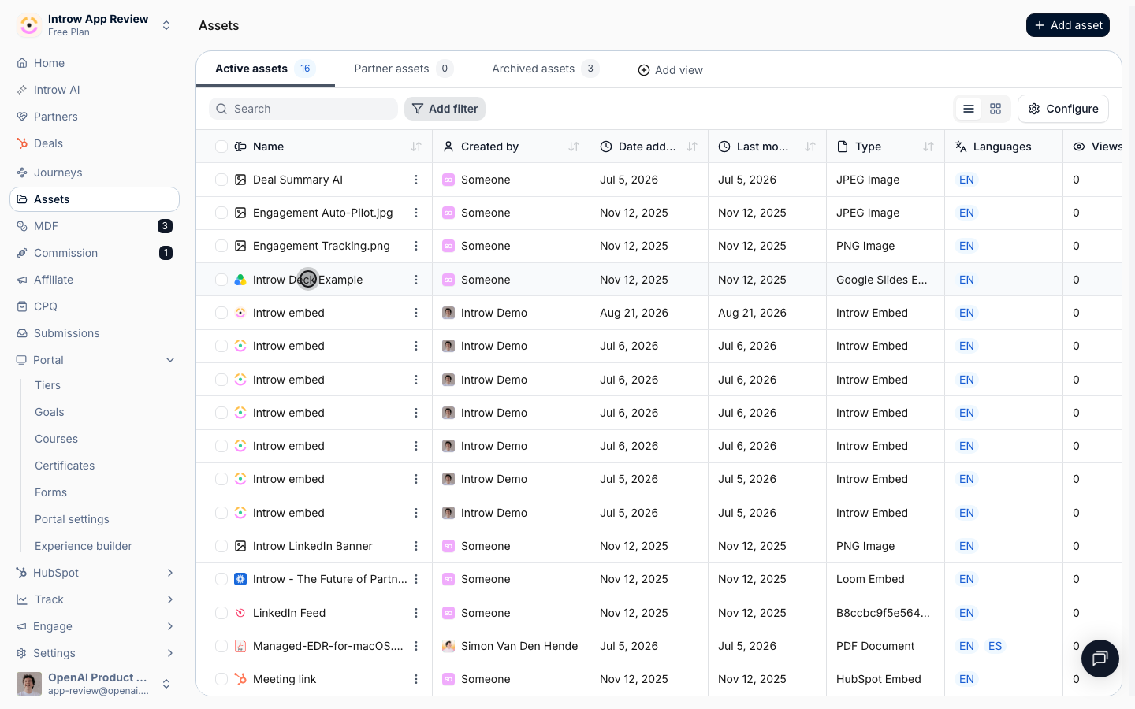Switch to the Partner assets tab
The image size is (1135, 709).
point(404,69)
